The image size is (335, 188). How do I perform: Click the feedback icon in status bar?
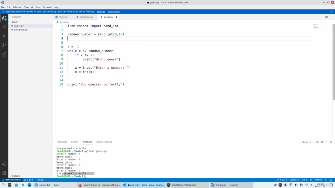[x=326, y=180]
